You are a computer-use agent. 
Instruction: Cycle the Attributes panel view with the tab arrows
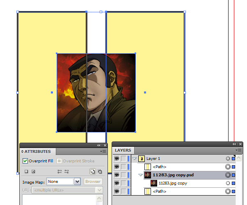23,151
